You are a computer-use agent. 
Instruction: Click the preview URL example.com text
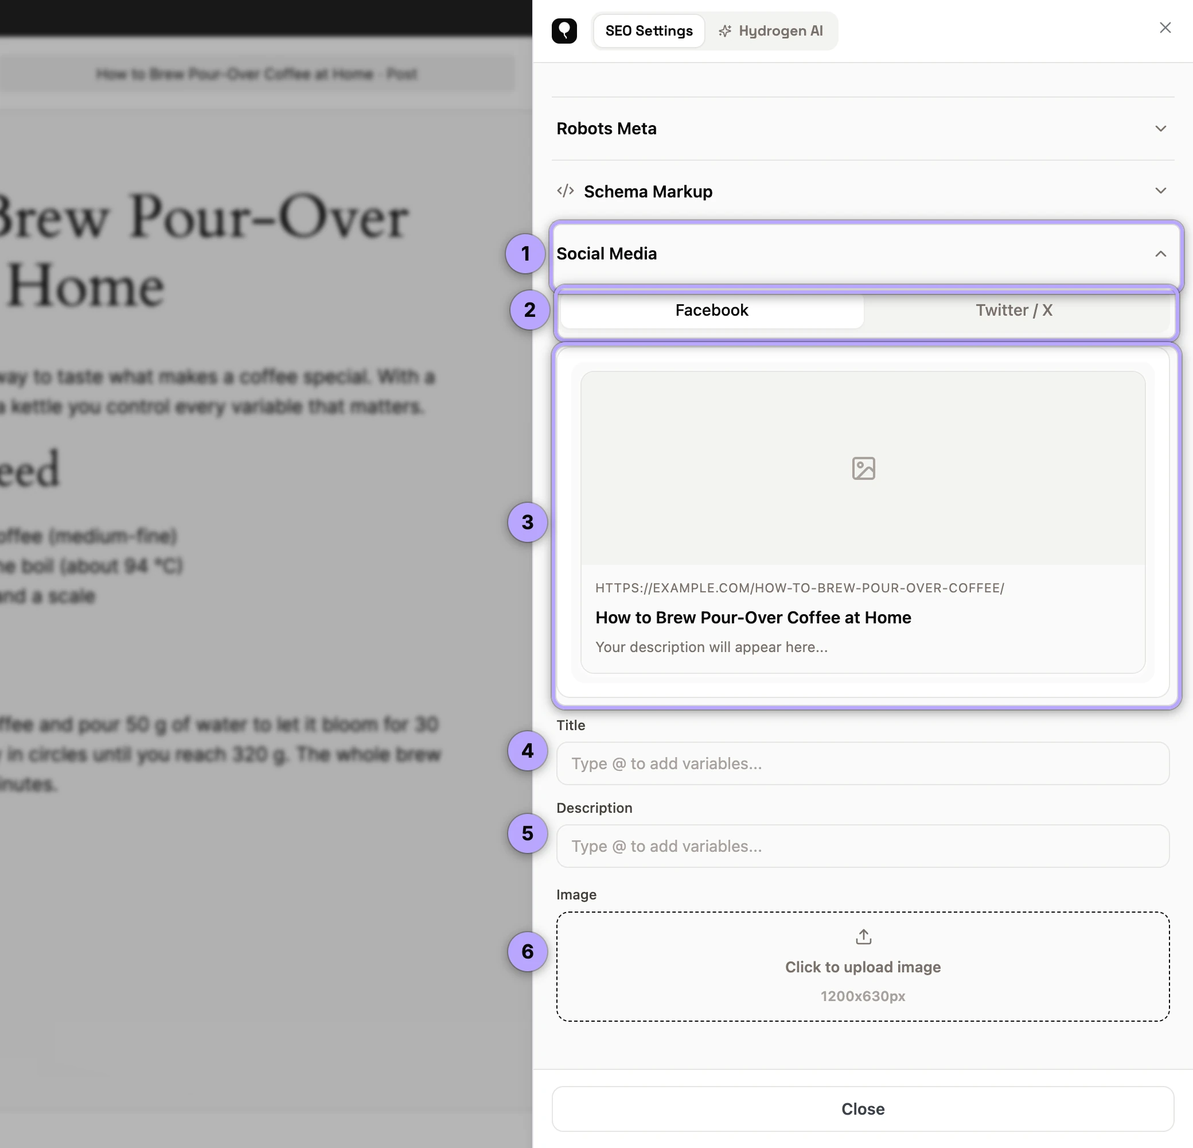click(x=799, y=588)
